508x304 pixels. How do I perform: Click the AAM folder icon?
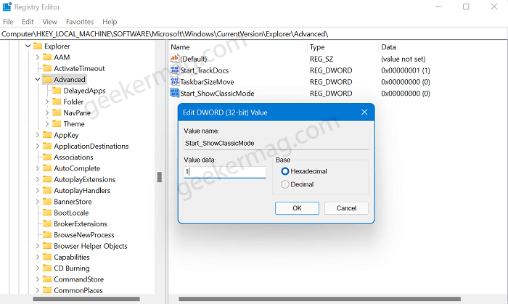[47, 57]
